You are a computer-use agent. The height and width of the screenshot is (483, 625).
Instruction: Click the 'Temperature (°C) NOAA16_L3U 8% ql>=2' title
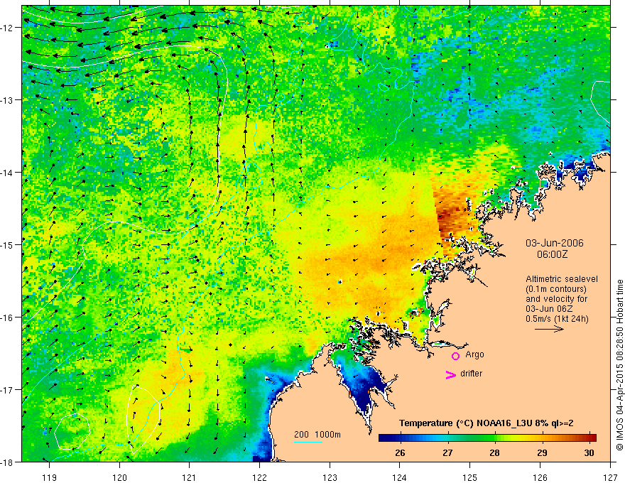pos(487,423)
